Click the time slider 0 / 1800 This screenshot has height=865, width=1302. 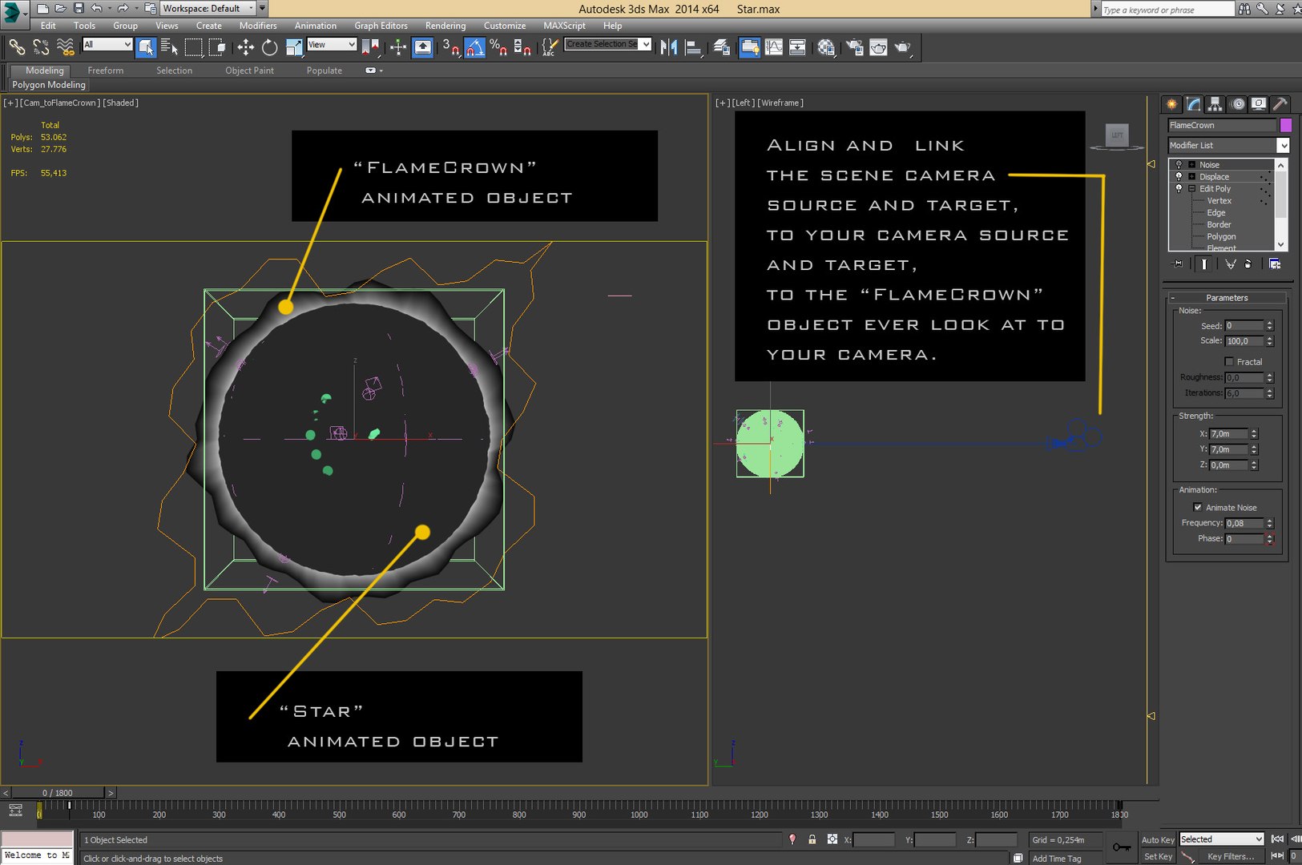tap(58, 793)
